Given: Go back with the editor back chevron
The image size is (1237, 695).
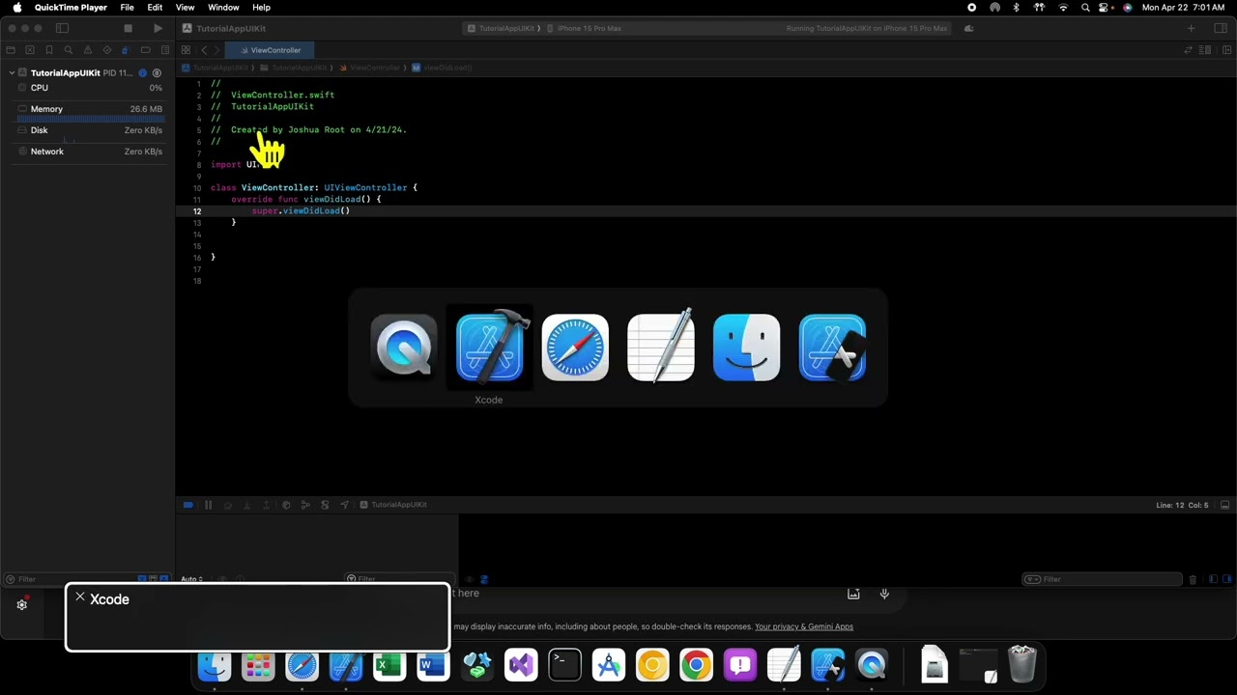Looking at the screenshot, I should pyautogui.click(x=203, y=50).
